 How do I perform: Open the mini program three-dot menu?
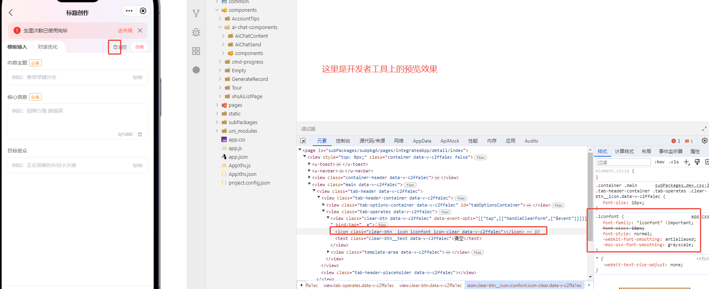point(129,11)
